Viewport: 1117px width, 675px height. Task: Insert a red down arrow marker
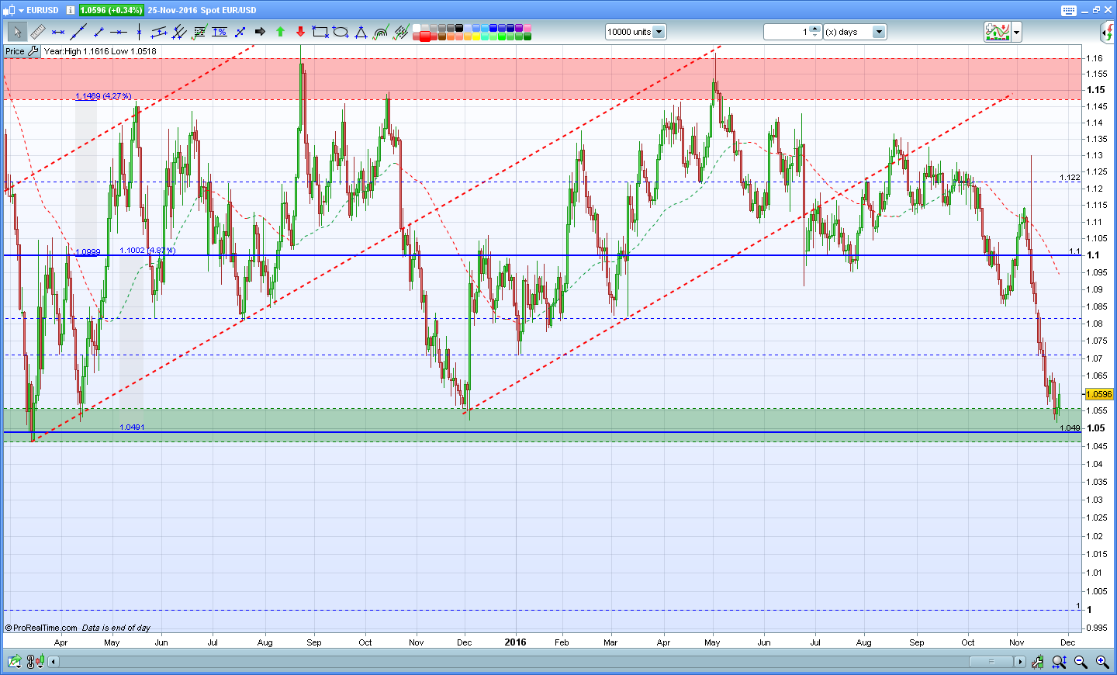[x=300, y=32]
